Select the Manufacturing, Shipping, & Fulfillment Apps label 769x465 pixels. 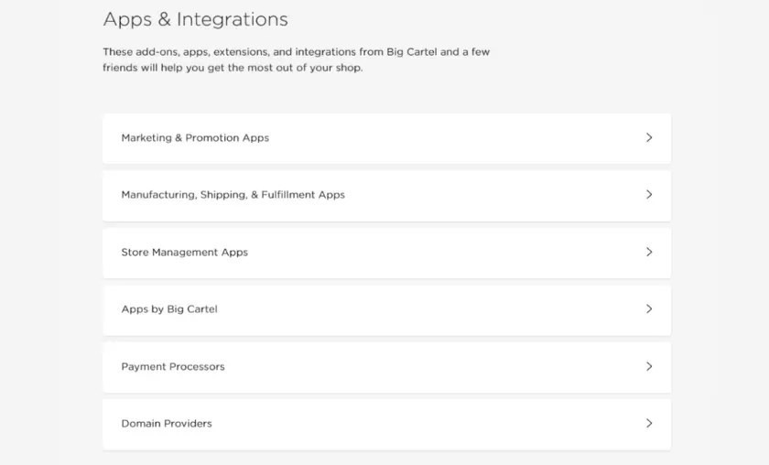233,195
